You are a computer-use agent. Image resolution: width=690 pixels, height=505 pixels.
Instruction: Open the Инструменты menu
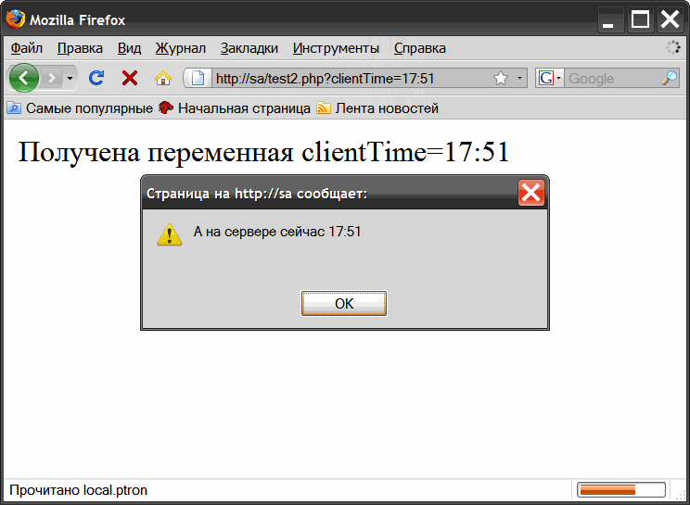point(336,48)
